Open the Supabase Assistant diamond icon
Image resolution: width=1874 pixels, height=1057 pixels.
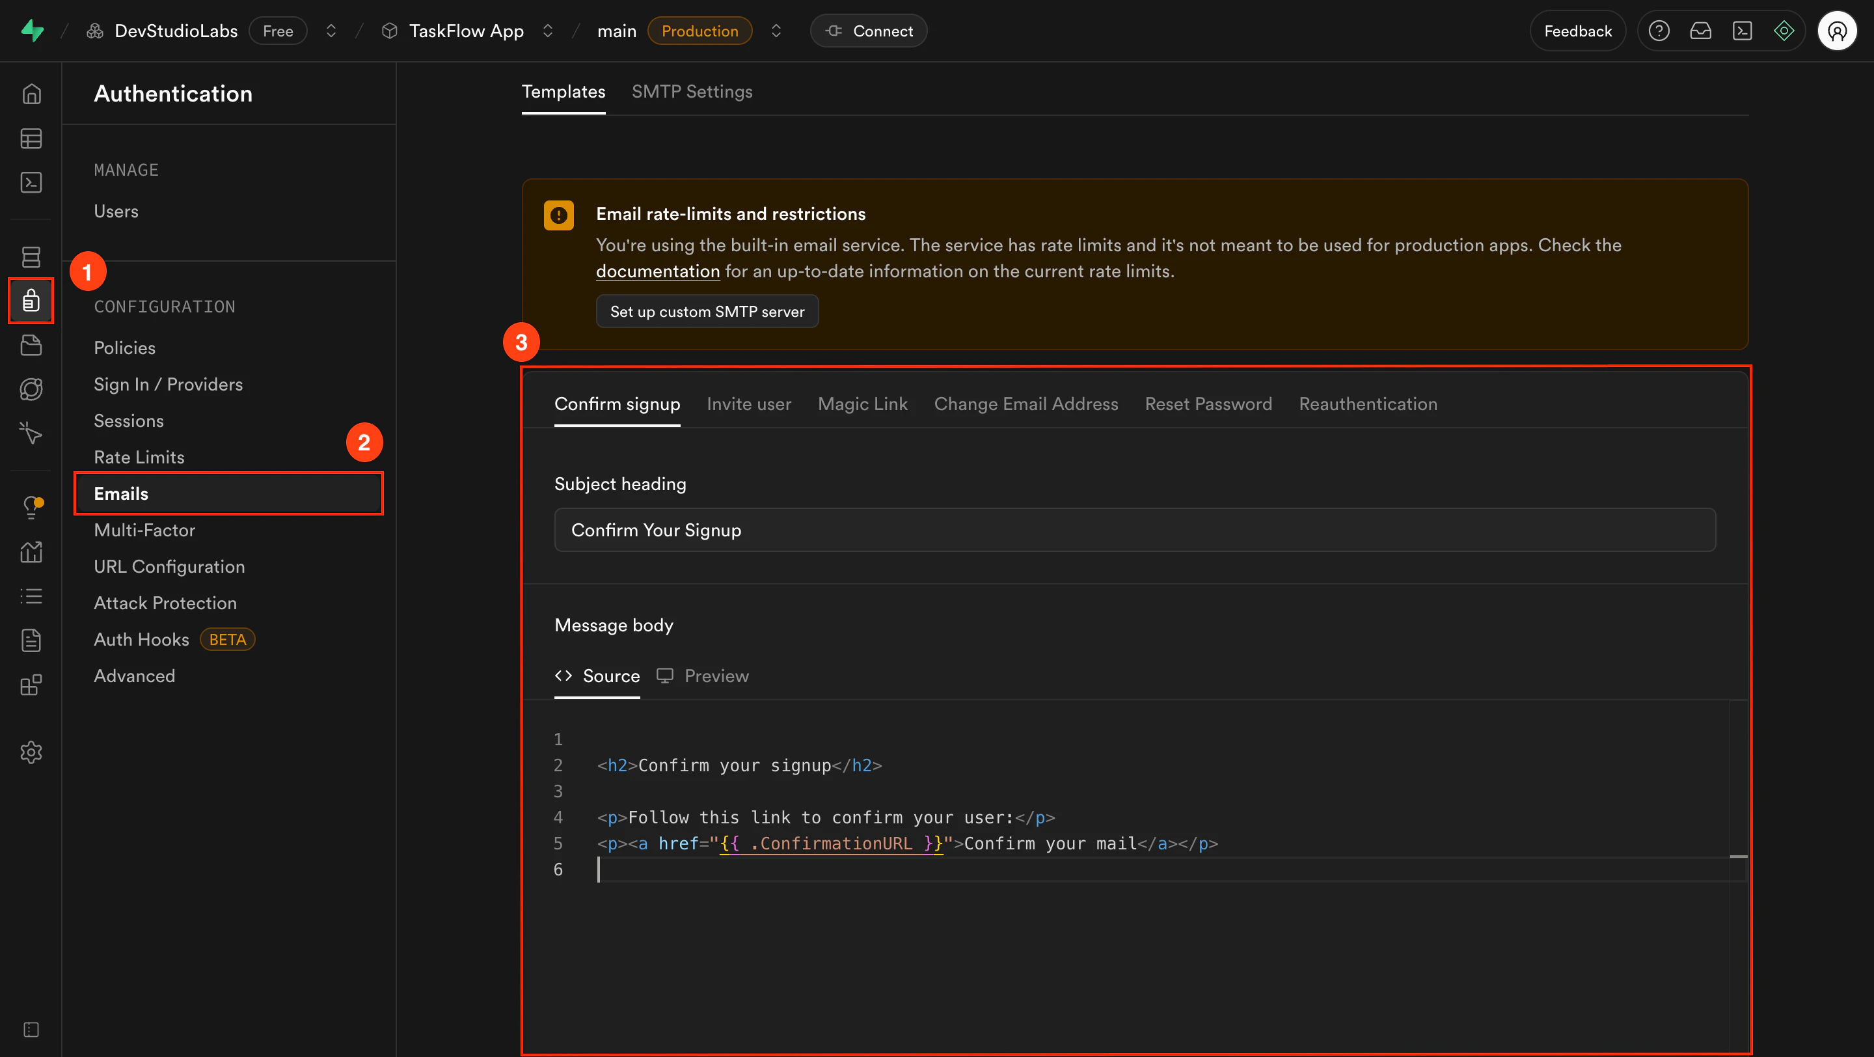point(1784,31)
